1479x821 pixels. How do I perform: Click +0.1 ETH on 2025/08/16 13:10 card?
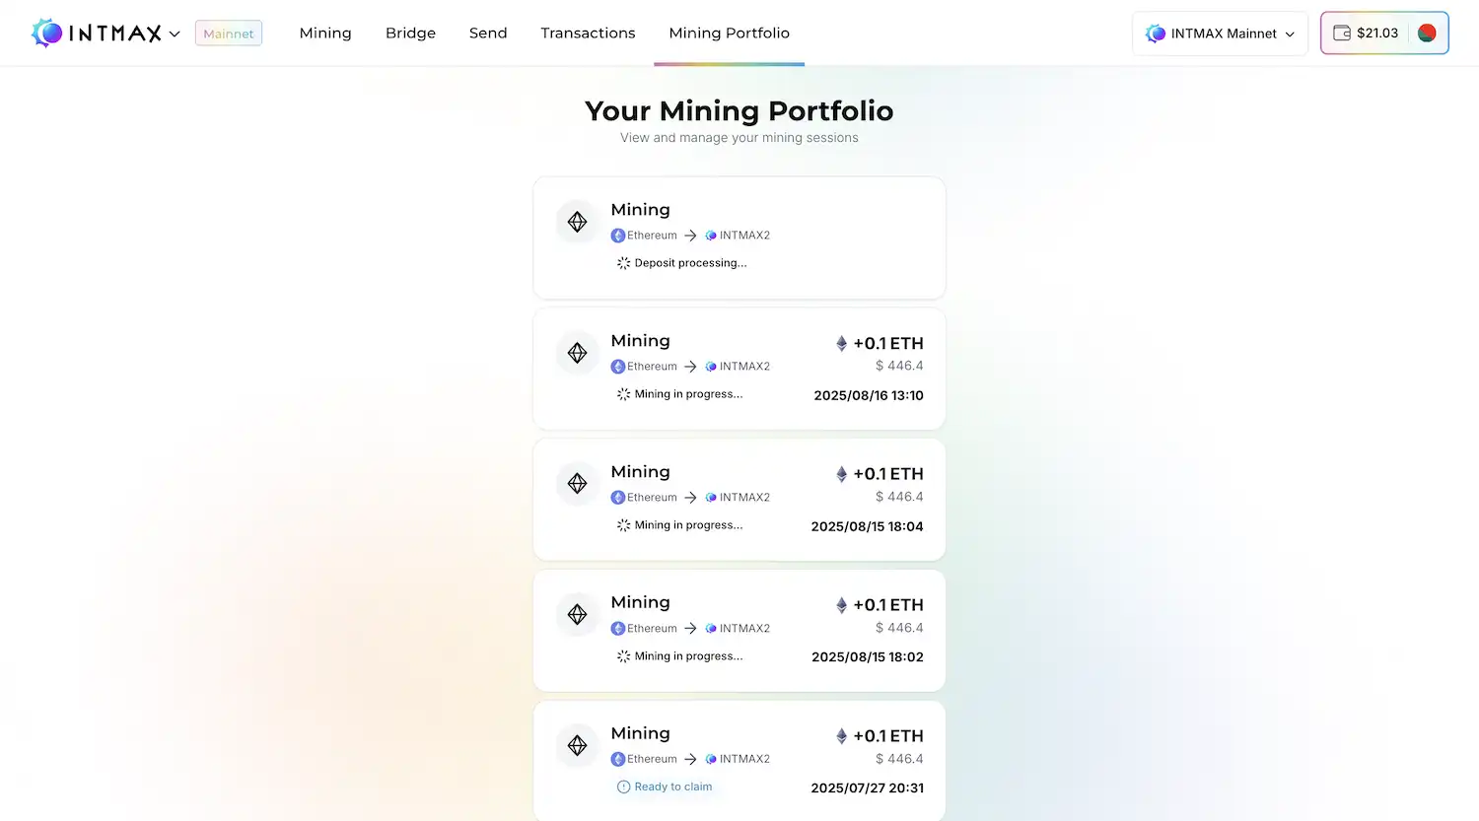click(888, 343)
